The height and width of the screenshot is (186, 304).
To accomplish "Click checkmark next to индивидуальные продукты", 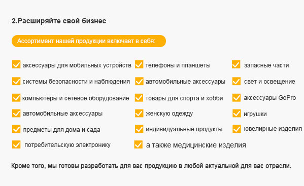I will pos(139,129).
